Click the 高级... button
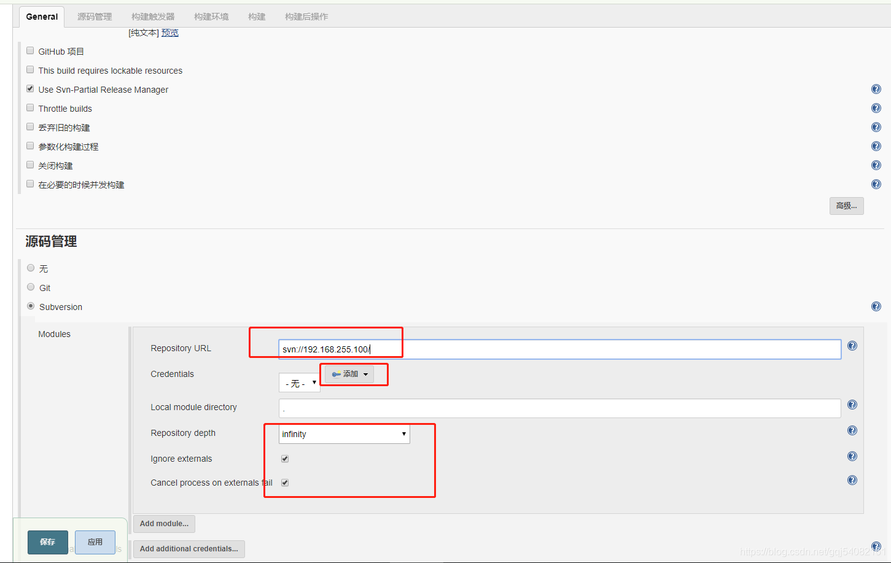 (x=847, y=206)
